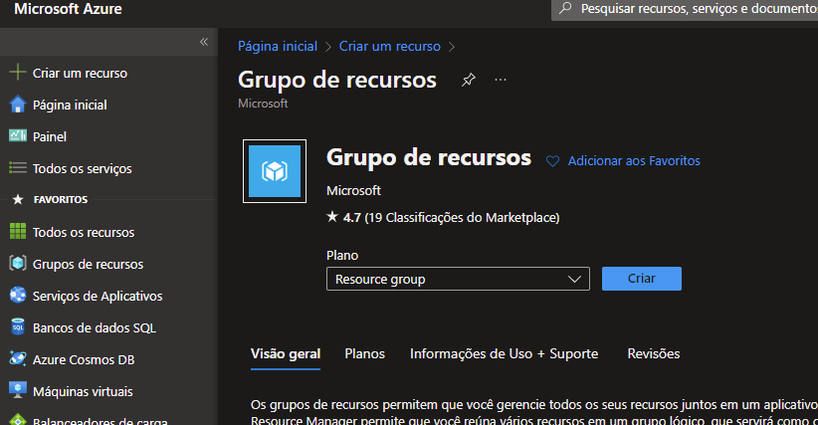
Task: Click the green grid icon for Todos os recursos
Action: click(x=18, y=232)
